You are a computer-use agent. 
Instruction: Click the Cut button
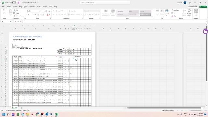click(16, 10)
